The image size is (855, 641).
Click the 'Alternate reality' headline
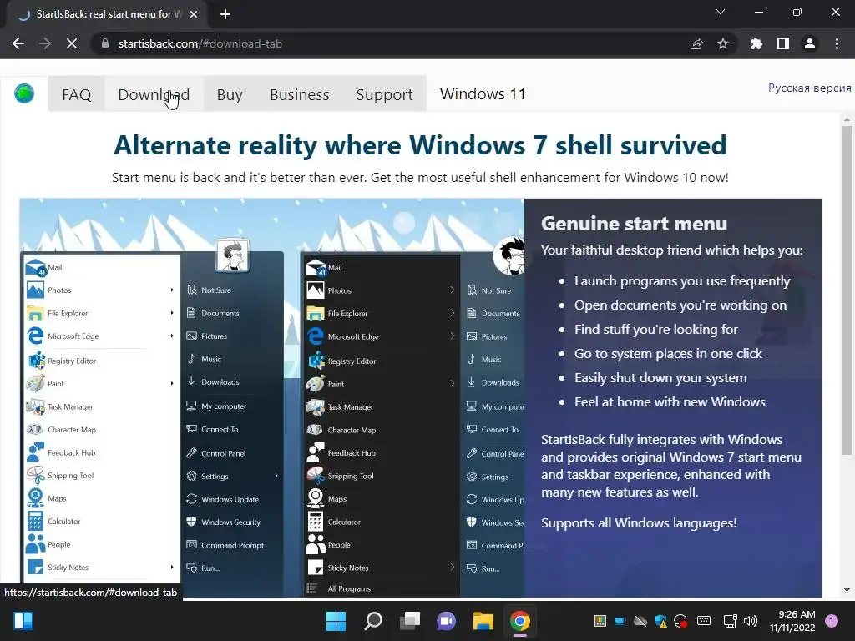point(420,145)
